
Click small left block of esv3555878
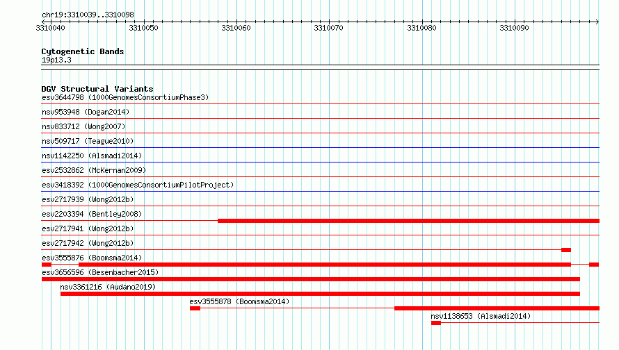pyautogui.click(x=195, y=308)
